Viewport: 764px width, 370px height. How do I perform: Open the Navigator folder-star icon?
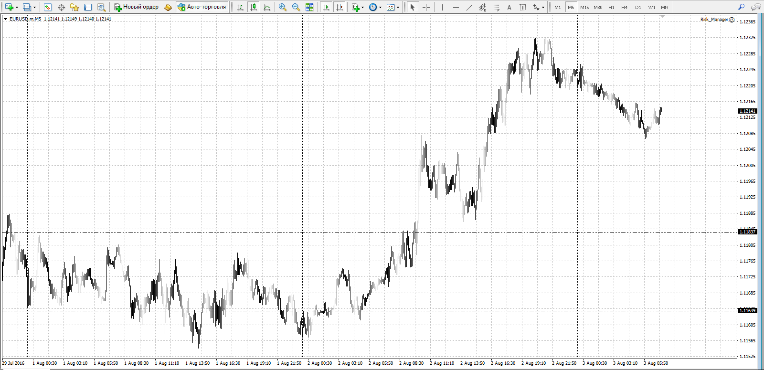coord(74,7)
